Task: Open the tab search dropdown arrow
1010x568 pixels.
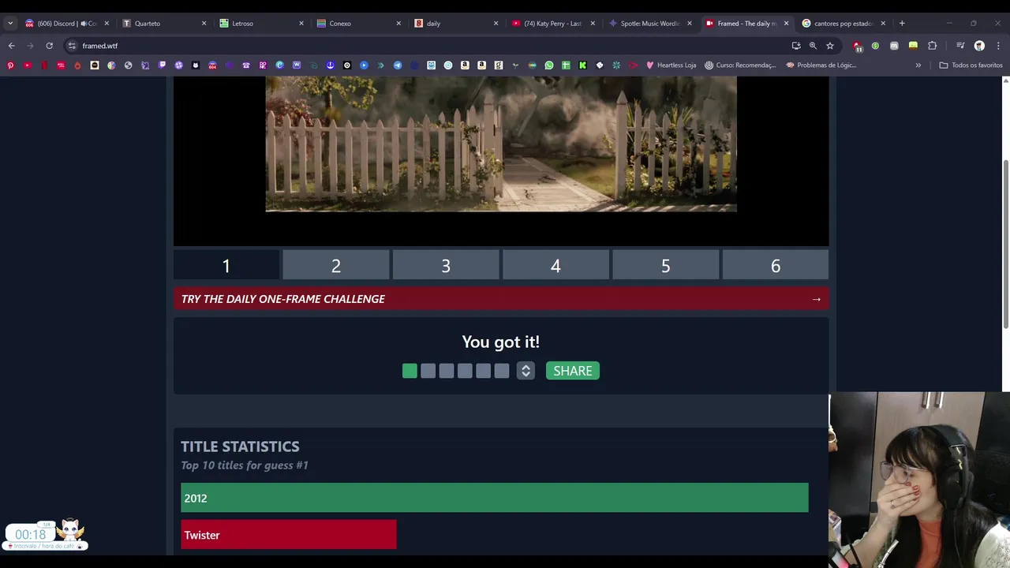Action: coord(10,23)
